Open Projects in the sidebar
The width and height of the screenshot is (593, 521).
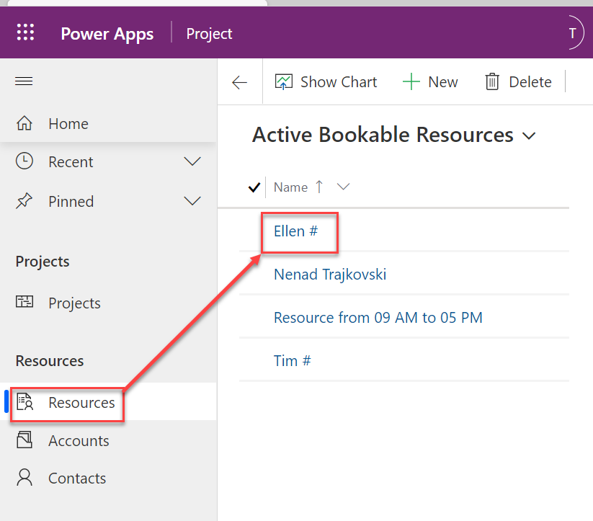coord(73,303)
